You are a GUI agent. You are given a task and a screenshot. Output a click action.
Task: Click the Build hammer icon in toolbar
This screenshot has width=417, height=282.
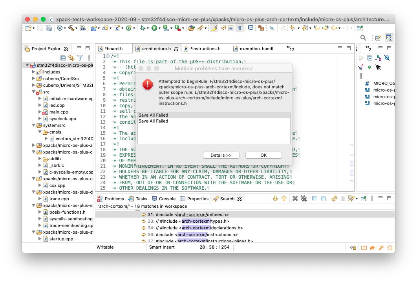(71, 28)
